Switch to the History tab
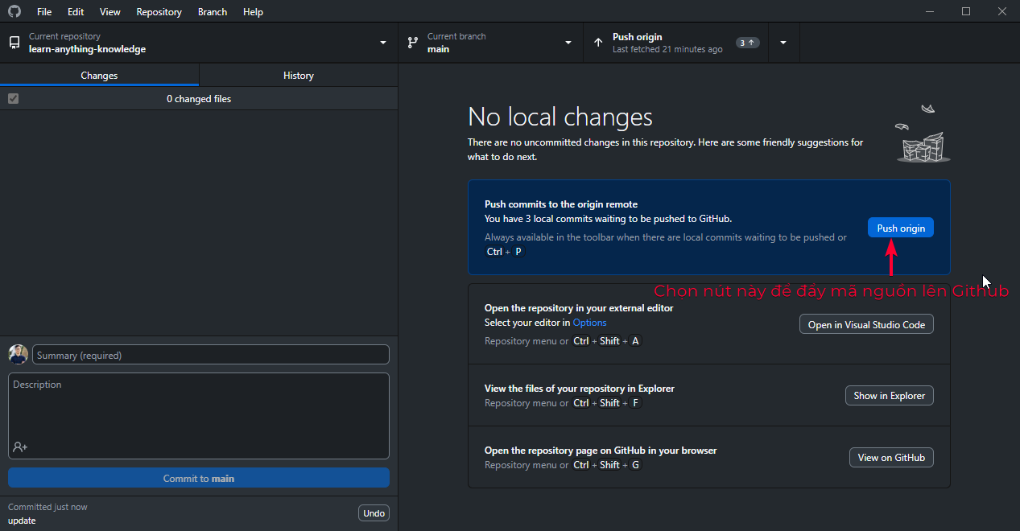This screenshot has height=531, width=1020. [x=299, y=75]
